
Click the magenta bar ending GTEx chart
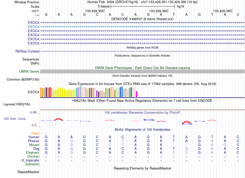pyautogui.click(x=137, y=94)
